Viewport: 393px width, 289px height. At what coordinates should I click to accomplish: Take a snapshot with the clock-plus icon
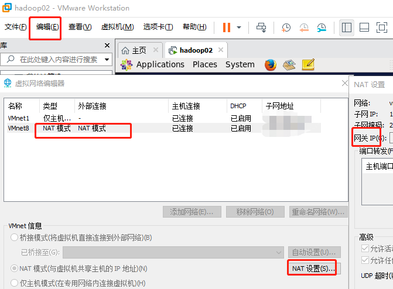point(286,27)
